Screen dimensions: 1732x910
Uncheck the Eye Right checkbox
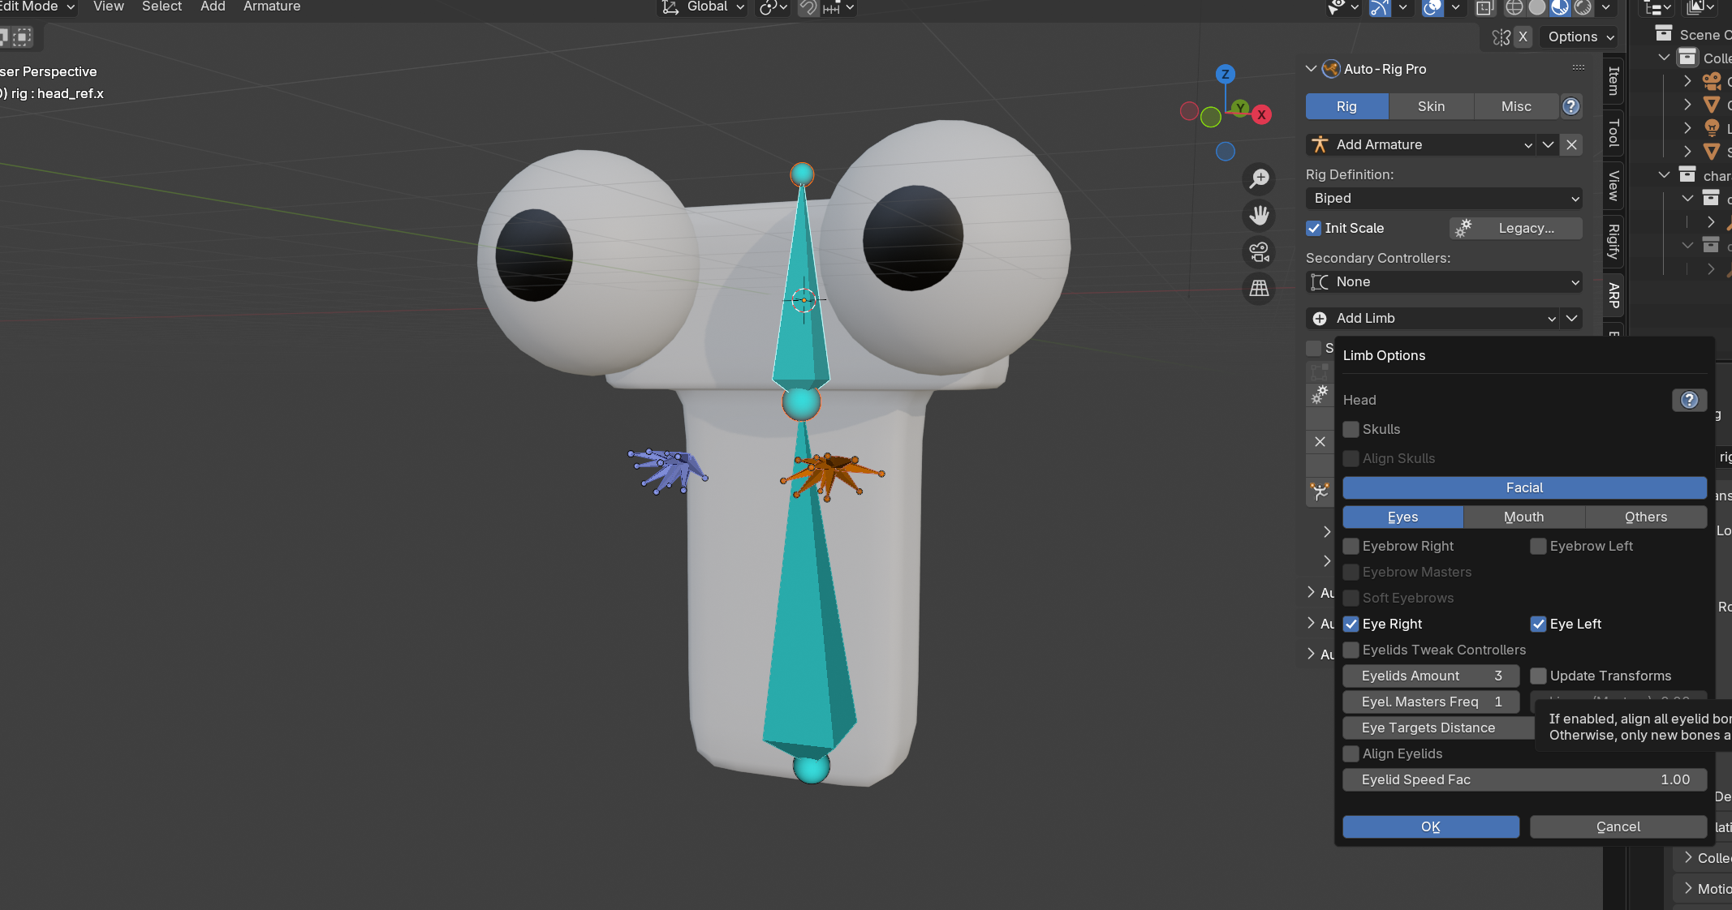point(1351,624)
